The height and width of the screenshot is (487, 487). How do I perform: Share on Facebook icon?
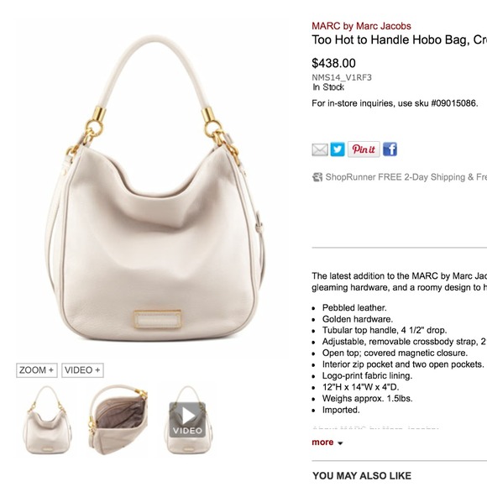pos(390,149)
